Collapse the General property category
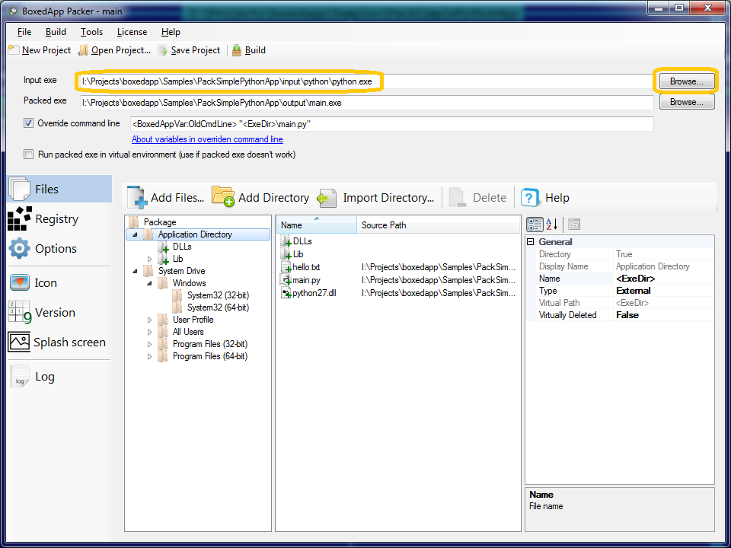The height and width of the screenshot is (548, 731). 531,242
